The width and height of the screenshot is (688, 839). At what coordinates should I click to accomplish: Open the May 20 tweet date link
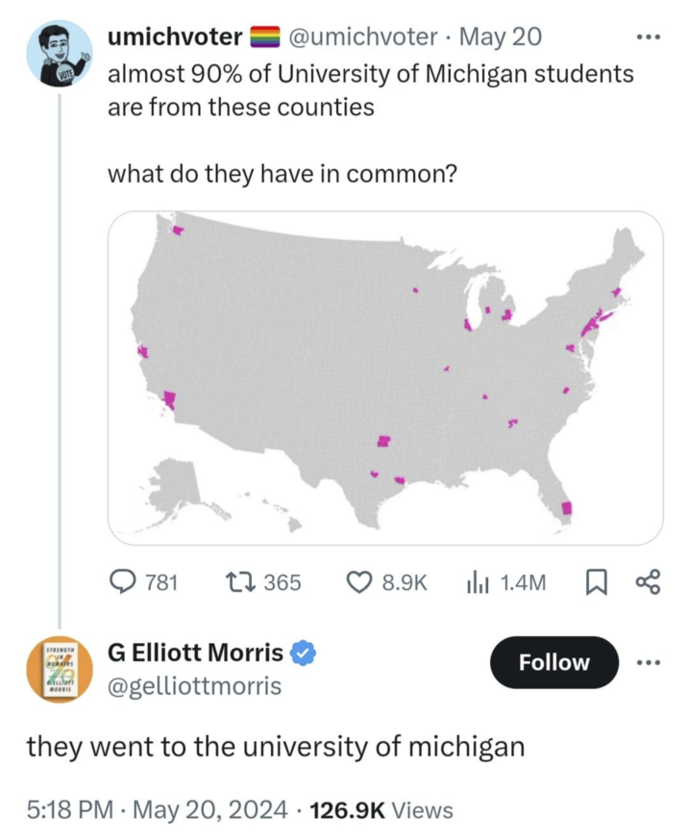click(x=501, y=38)
